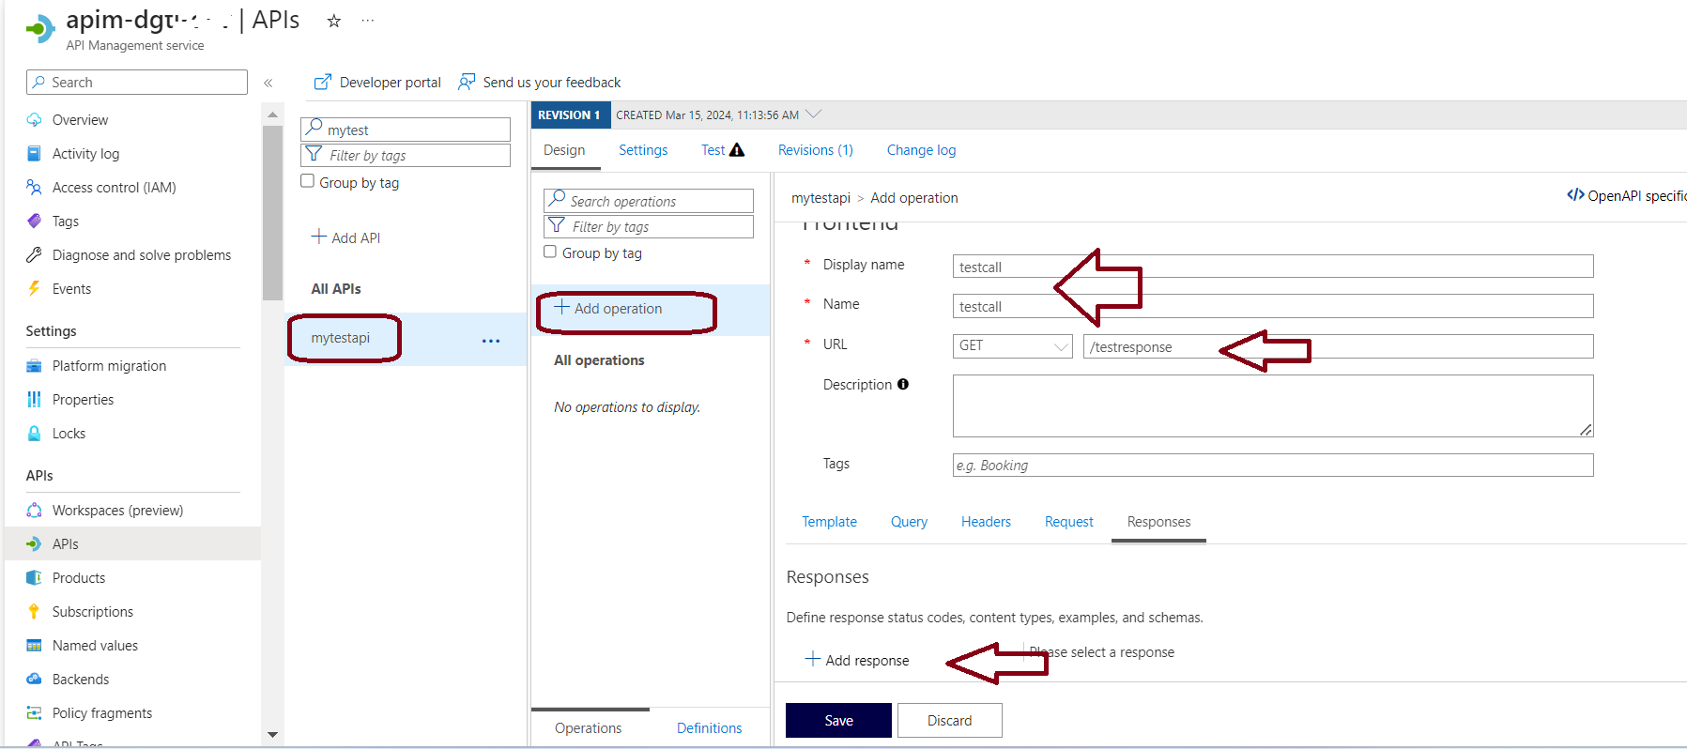This screenshot has width=1687, height=749.
Task: Switch to the Template tab
Action: 829,522
